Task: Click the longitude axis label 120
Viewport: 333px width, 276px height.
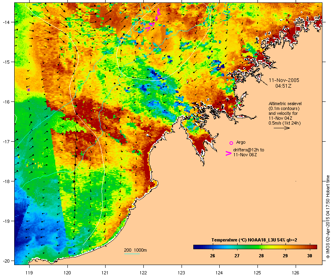Action: (67, 273)
